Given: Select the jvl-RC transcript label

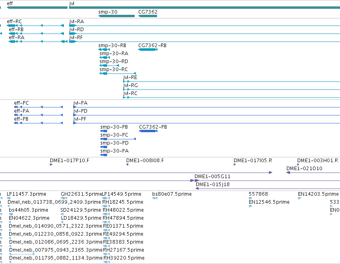Looking at the screenshot, I should [130, 93].
